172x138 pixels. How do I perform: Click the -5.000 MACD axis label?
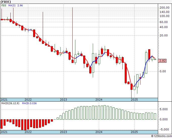(164, 129)
